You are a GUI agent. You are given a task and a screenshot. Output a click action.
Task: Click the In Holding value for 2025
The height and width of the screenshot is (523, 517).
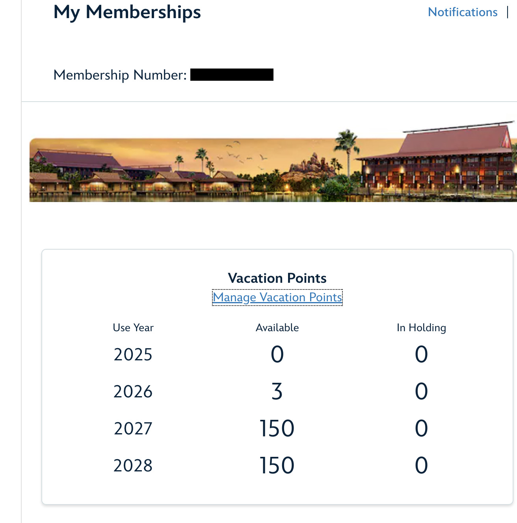point(421,354)
